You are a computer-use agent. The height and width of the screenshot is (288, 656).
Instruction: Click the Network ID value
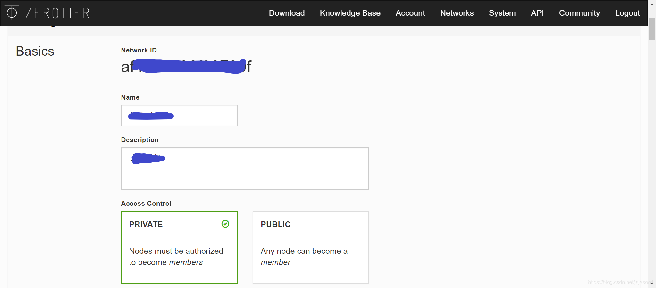click(x=186, y=67)
